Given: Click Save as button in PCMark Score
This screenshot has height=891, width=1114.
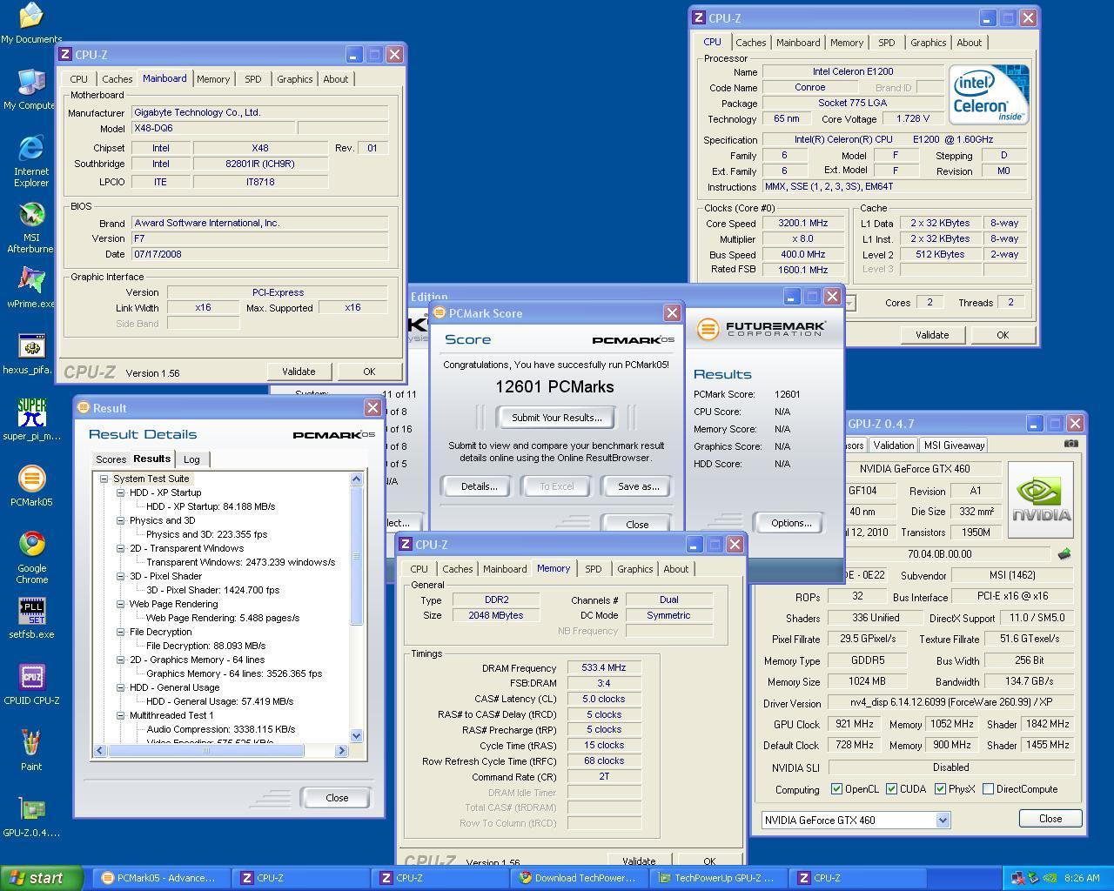Looking at the screenshot, I should 638,486.
